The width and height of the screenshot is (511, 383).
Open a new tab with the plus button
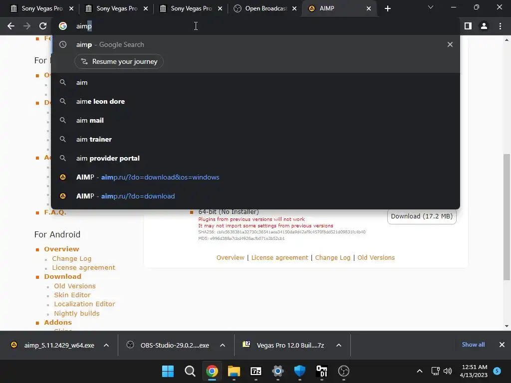point(387,8)
